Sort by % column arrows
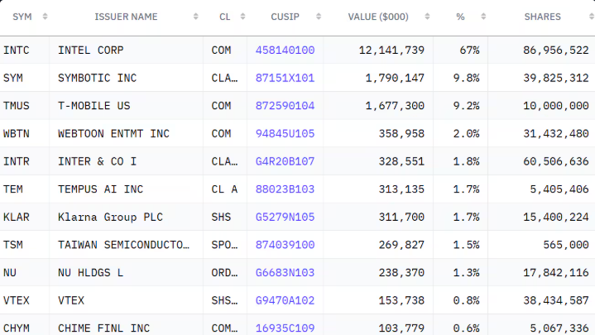 pos(483,17)
